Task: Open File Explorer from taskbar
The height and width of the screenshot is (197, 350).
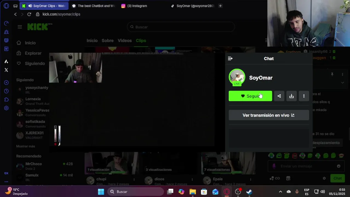Action: coord(193,192)
